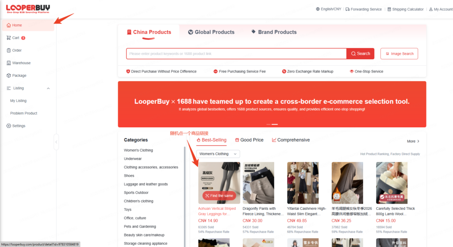Collapse the Listing sidebar section
Viewport: 453px width, 247px height.
coord(48,88)
